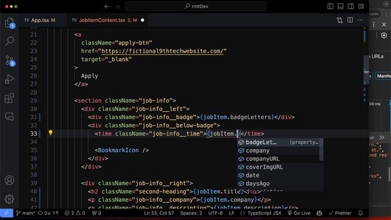Click the Apply text on line 26

pos(90,76)
